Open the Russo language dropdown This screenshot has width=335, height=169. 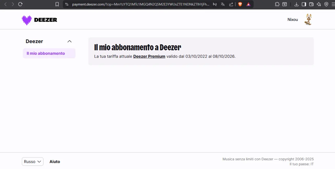32,162
